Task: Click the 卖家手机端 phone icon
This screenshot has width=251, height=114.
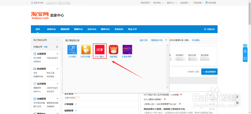Action: click(32, 3)
